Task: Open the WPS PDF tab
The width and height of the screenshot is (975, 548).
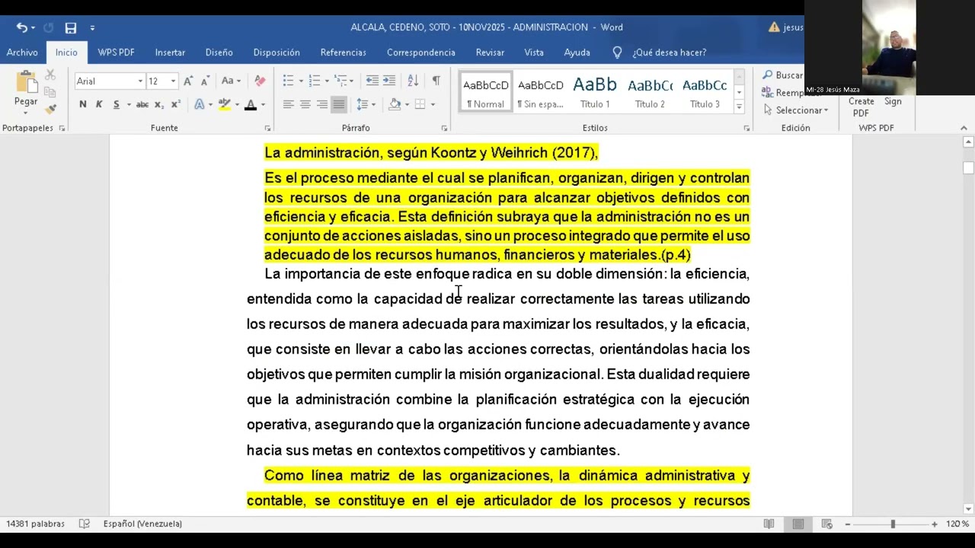Action: pyautogui.click(x=116, y=53)
